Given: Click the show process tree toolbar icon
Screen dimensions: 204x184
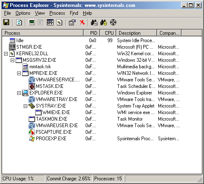Looking at the screenshot, I should pyautogui.click(x=41, y=22).
